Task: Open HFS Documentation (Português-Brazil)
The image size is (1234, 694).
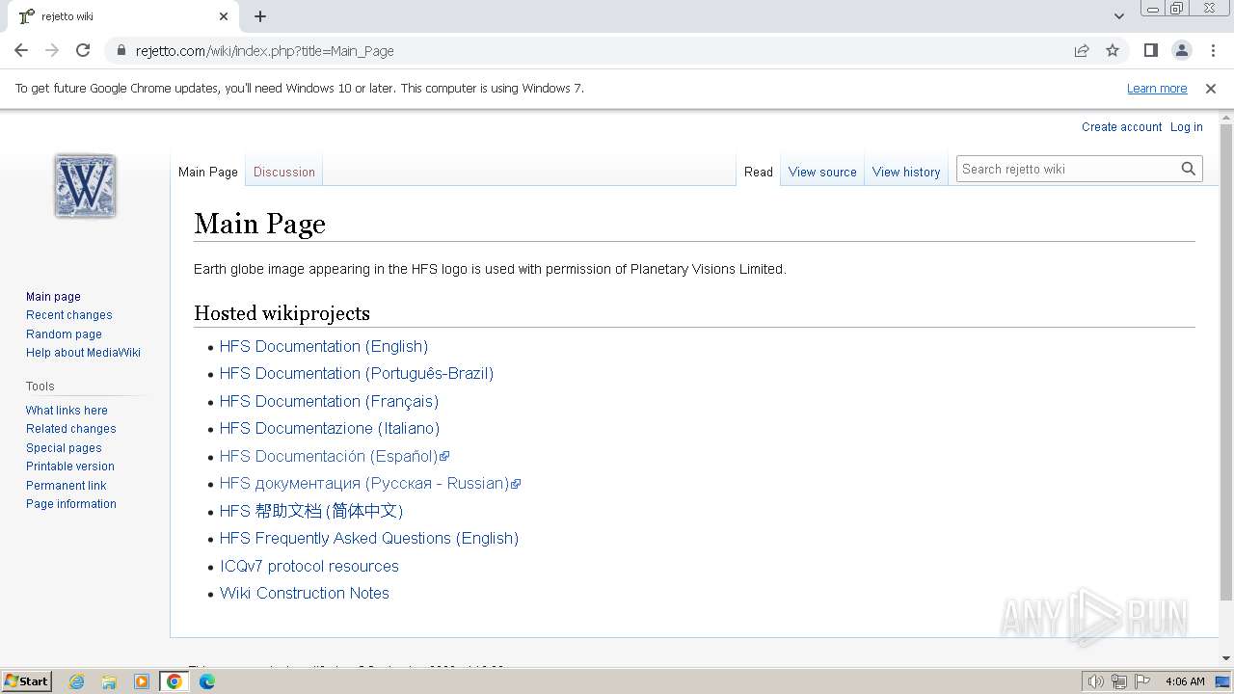Action: click(357, 373)
